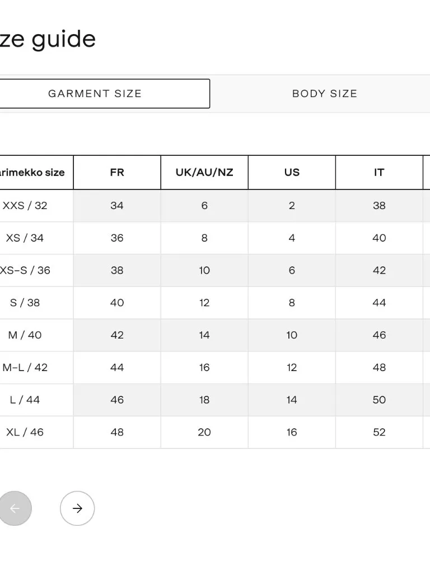
Task: Select the XS / 34 size row
Action: click(x=215, y=238)
